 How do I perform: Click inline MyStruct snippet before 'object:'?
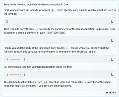tap(82, 52)
